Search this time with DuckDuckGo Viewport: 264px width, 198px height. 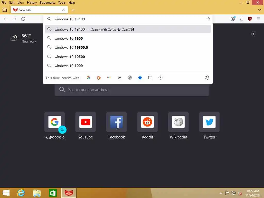(99, 78)
